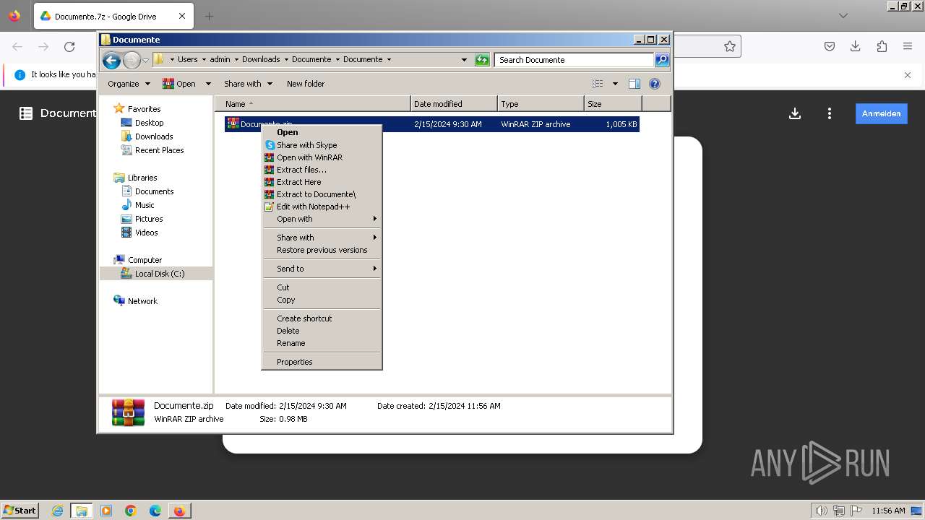The width and height of the screenshot is (925, 520).
Task: Open the address bar history dropdown arrow
Action: click(464, 60)
